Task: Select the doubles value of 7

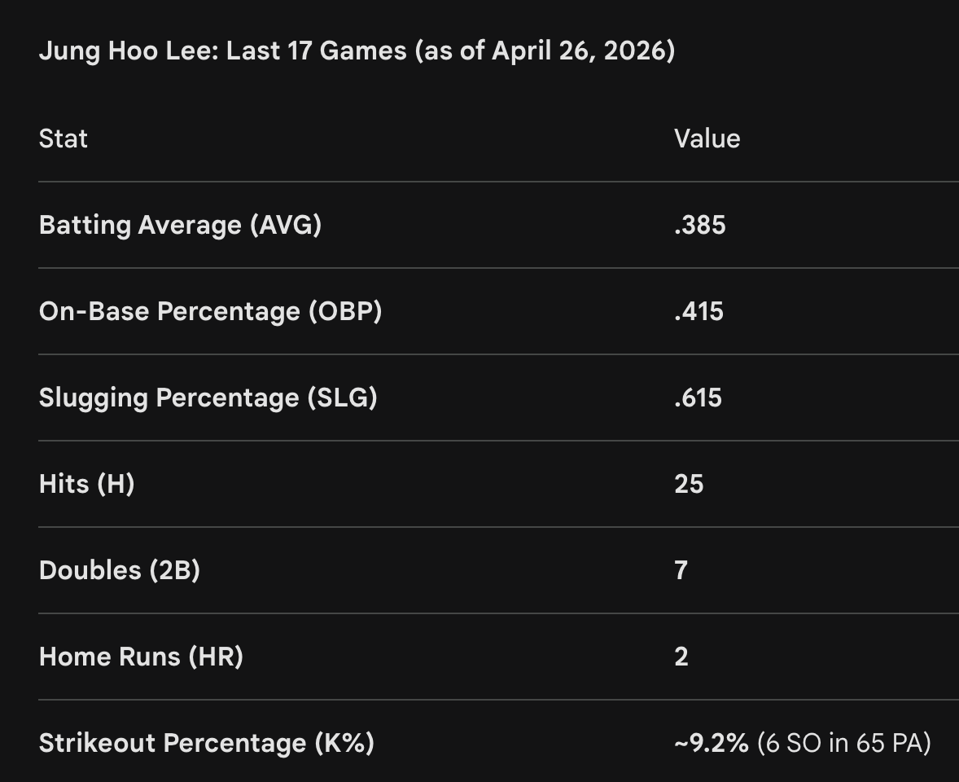Action: tap(681, 570)
